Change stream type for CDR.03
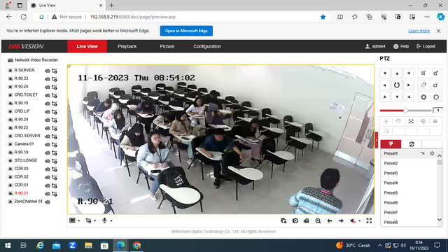Image resolution: width=448 pixels, height=252 pixels. coord(55,169)
